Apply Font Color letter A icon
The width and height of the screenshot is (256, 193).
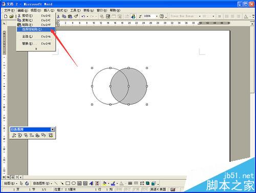click(121, 183)
